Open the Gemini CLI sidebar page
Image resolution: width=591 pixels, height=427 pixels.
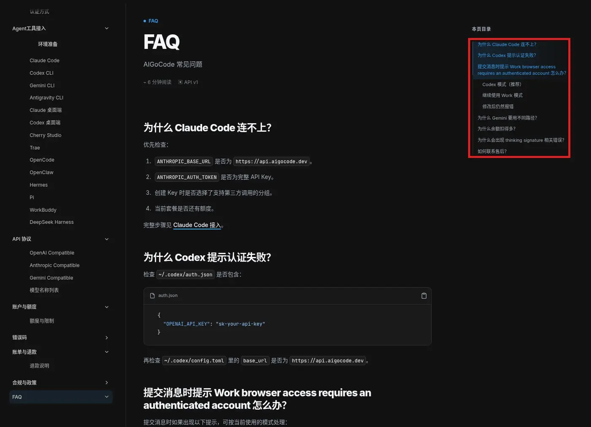(x=42, y=86)
